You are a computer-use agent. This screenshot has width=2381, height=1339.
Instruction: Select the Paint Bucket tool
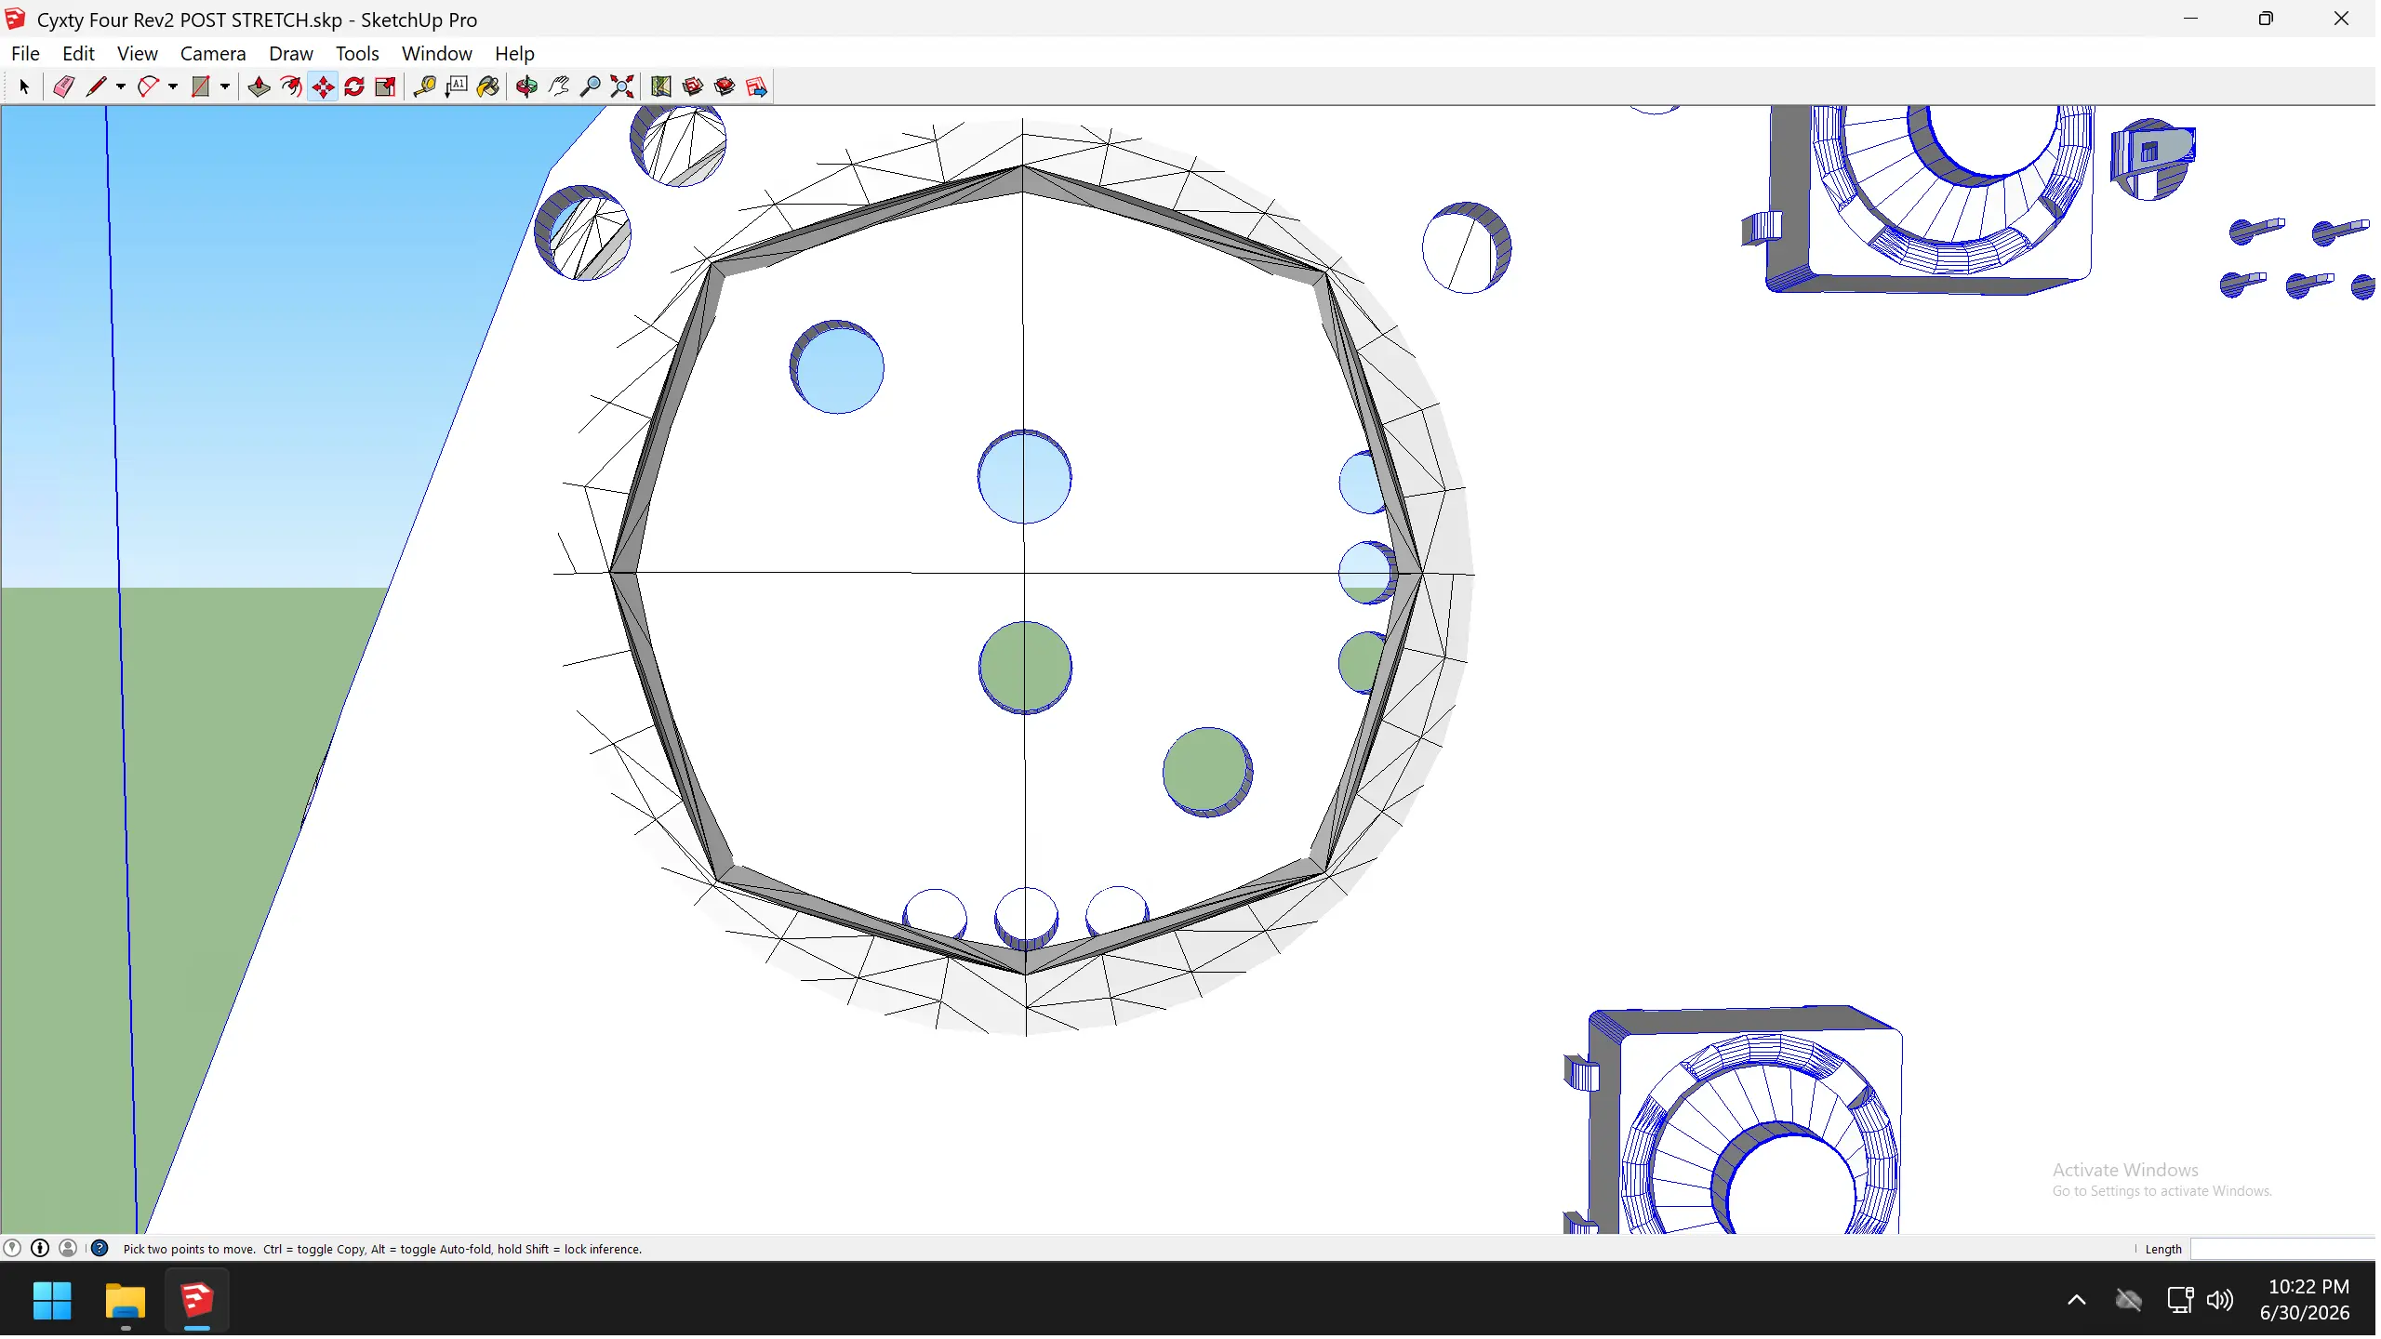tap(488, 87)
